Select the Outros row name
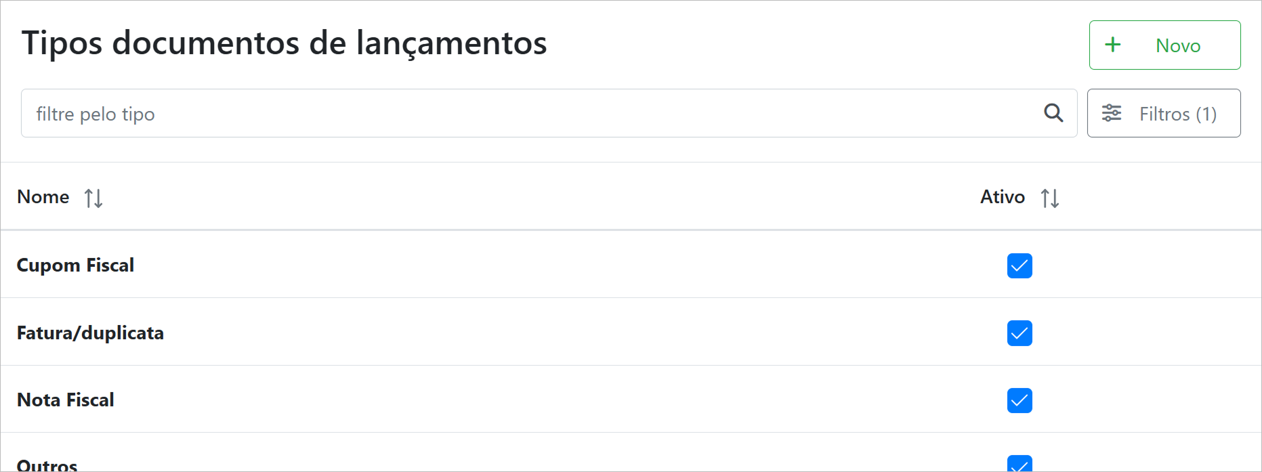This screenshot has width=1262, height=472. [x=47, y=465]
